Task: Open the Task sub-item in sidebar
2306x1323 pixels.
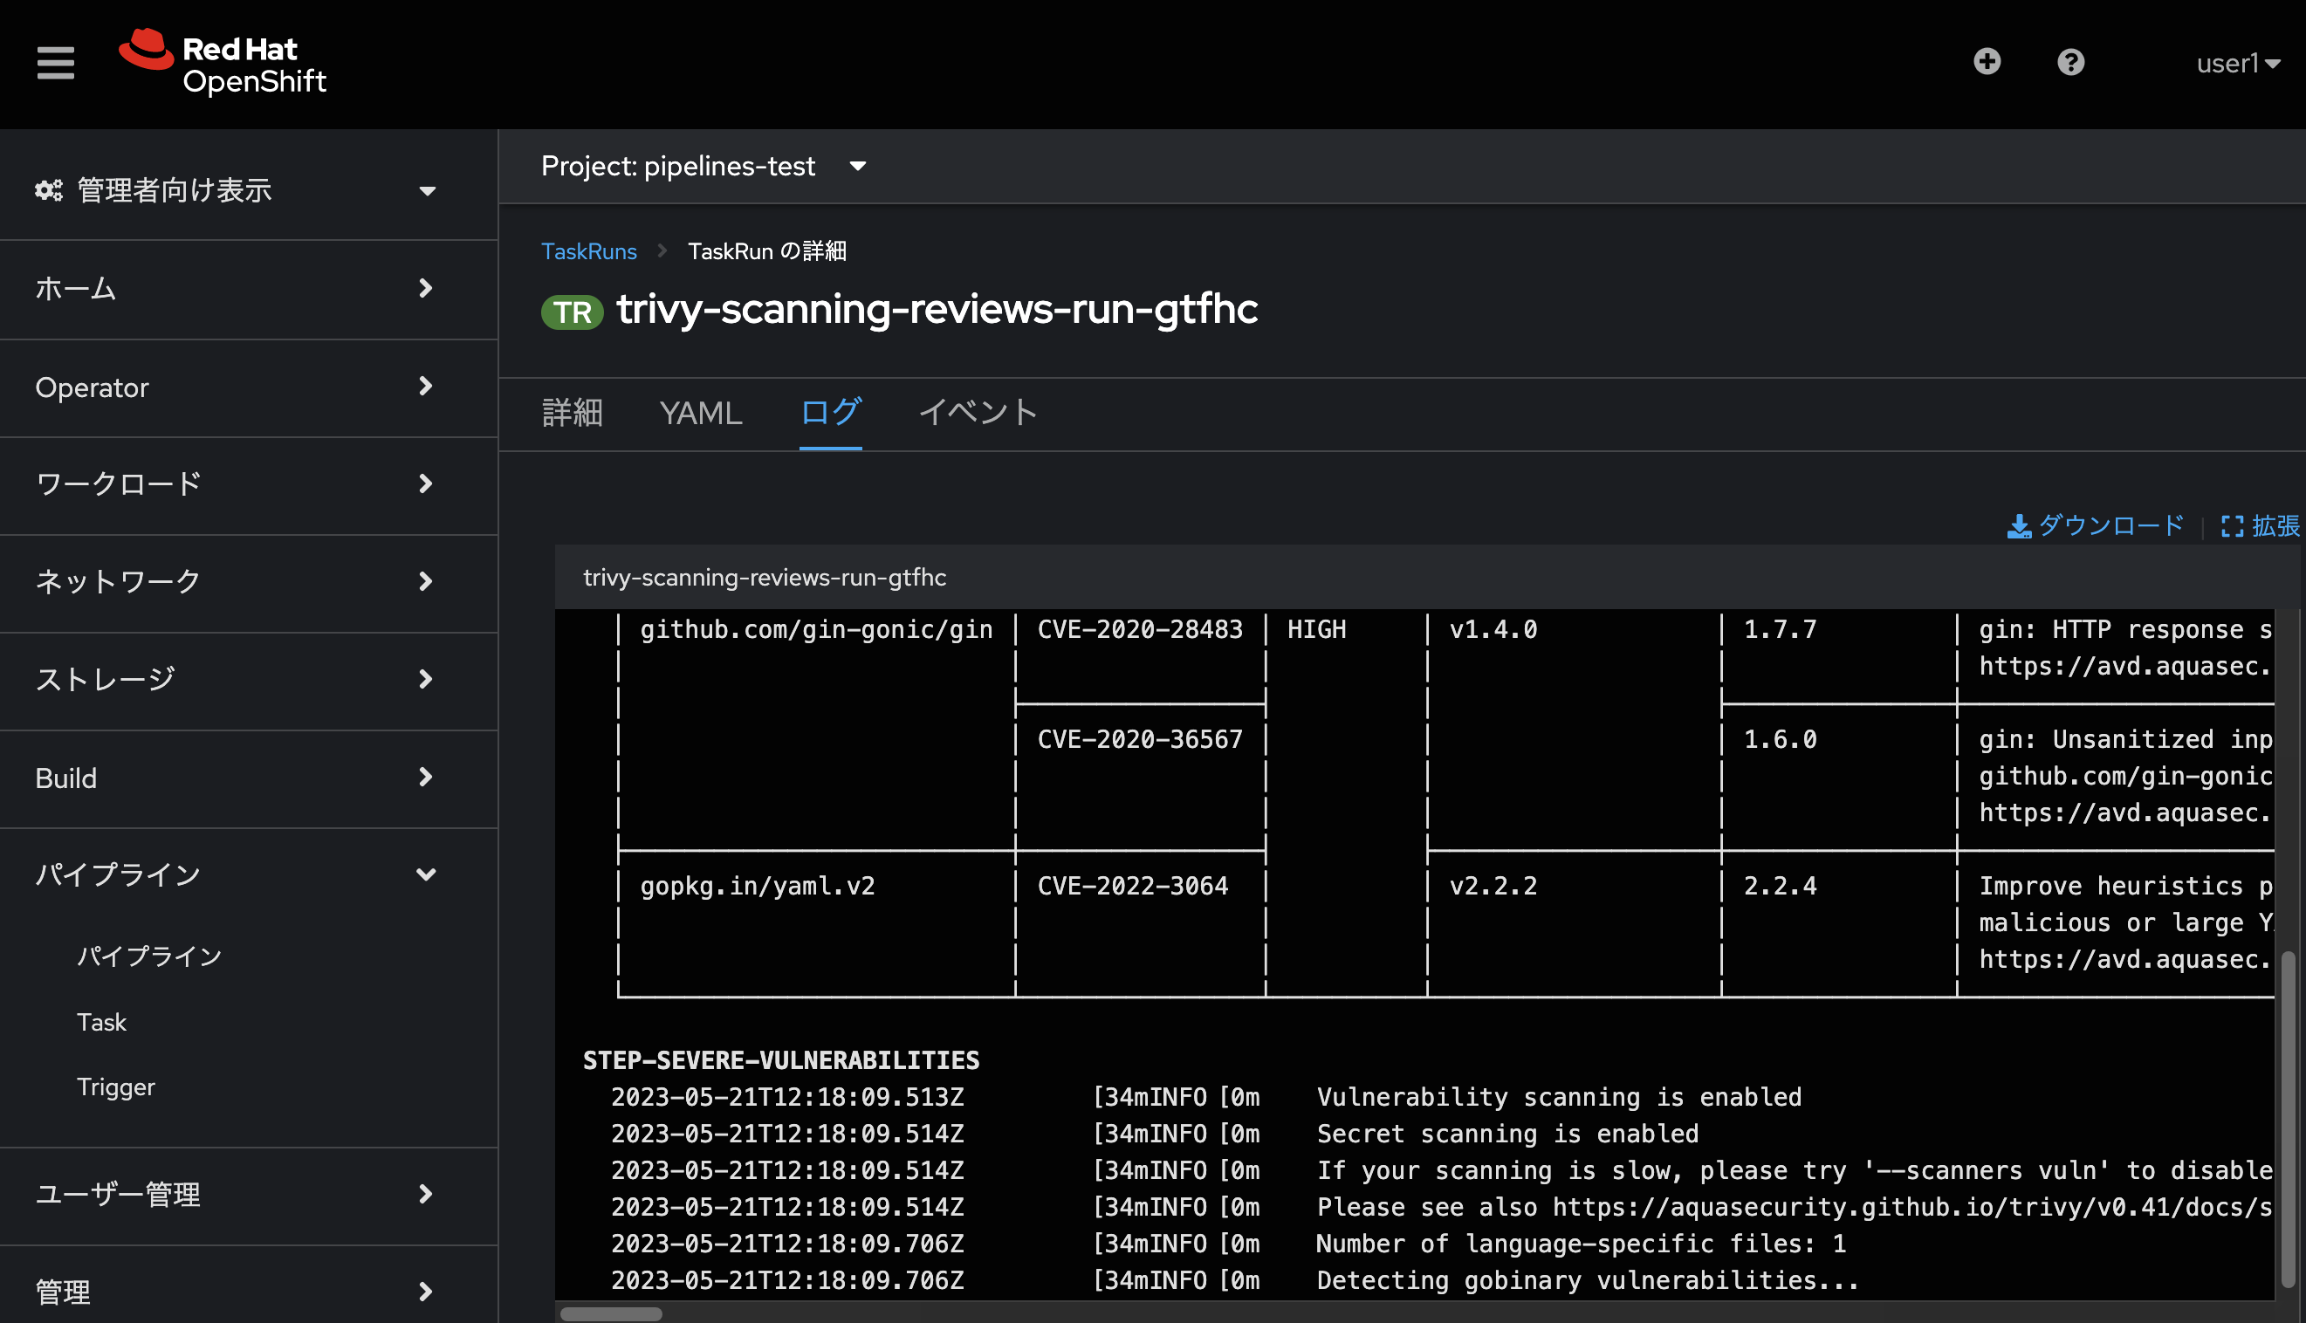Action: (102, 1022)
